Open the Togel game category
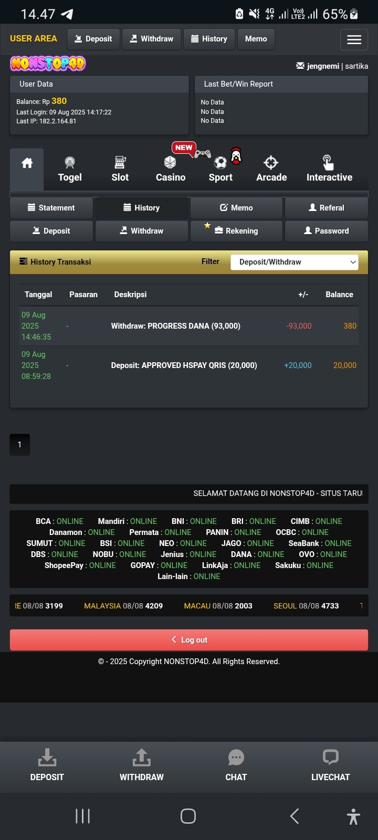Viewport: 378px width, 840px height. (69, 170)
